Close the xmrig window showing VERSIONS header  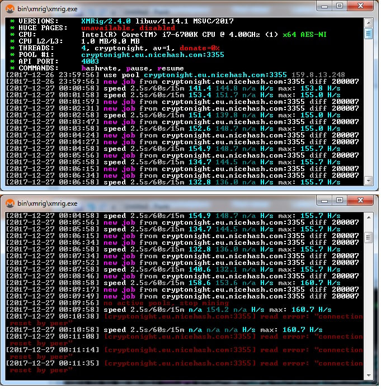coord(360,6)
